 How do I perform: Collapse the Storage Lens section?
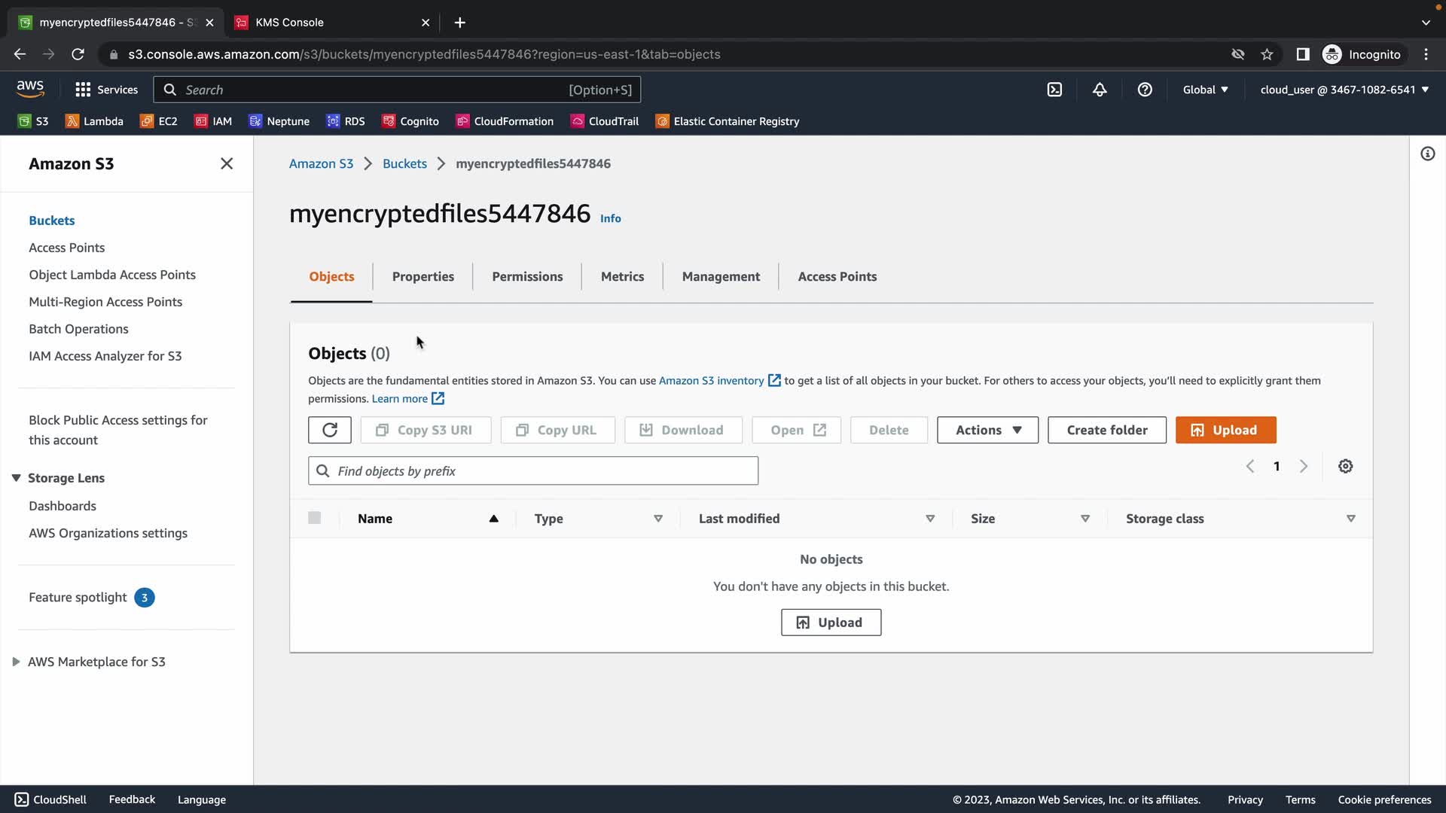16,478
